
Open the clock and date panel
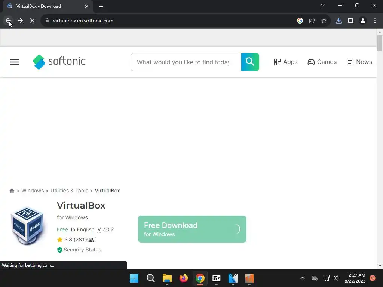coord(355,278)
